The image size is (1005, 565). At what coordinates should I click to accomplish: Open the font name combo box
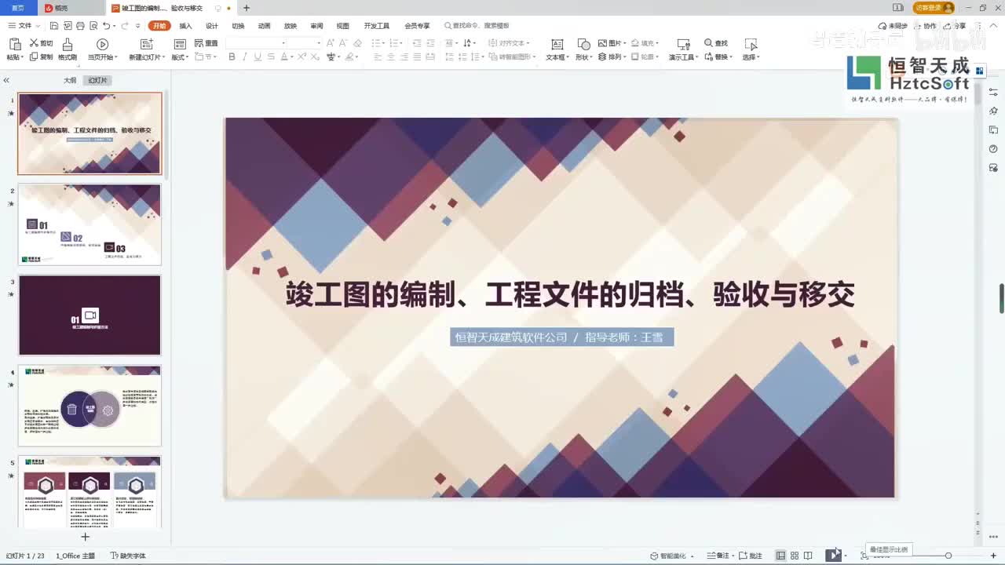coord(255,43)
